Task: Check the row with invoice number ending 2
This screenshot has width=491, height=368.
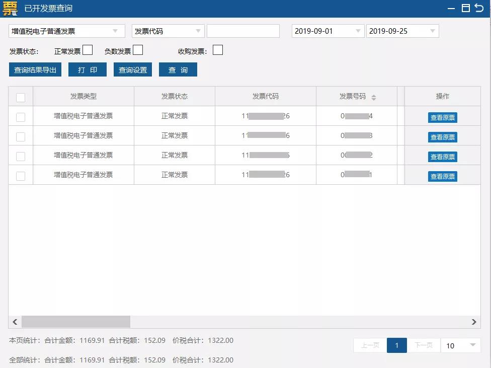Action: (x=21, y=156)
